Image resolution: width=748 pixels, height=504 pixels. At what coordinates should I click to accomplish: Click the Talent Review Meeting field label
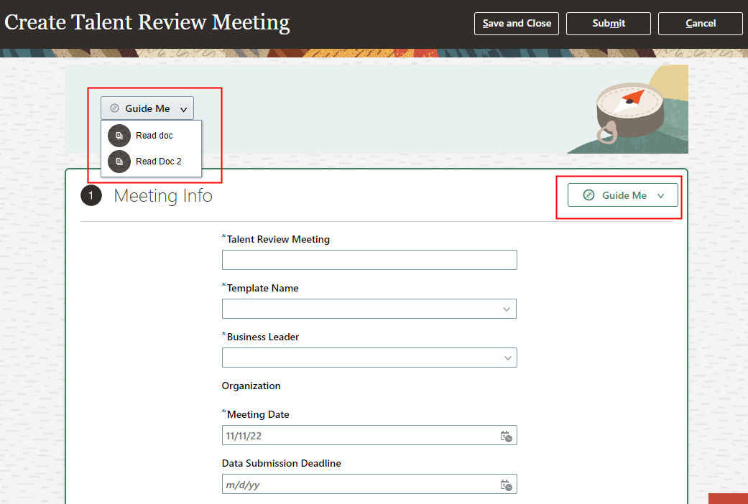pos(278,239)
